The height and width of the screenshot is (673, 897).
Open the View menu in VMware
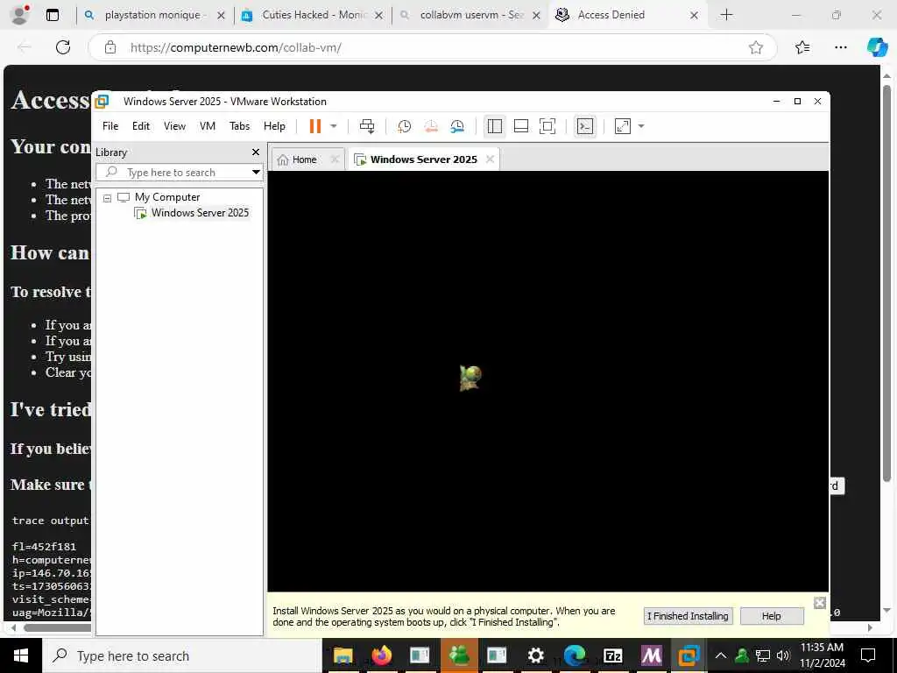point(174,126)
